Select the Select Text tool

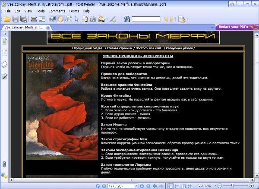coord(85,19)
